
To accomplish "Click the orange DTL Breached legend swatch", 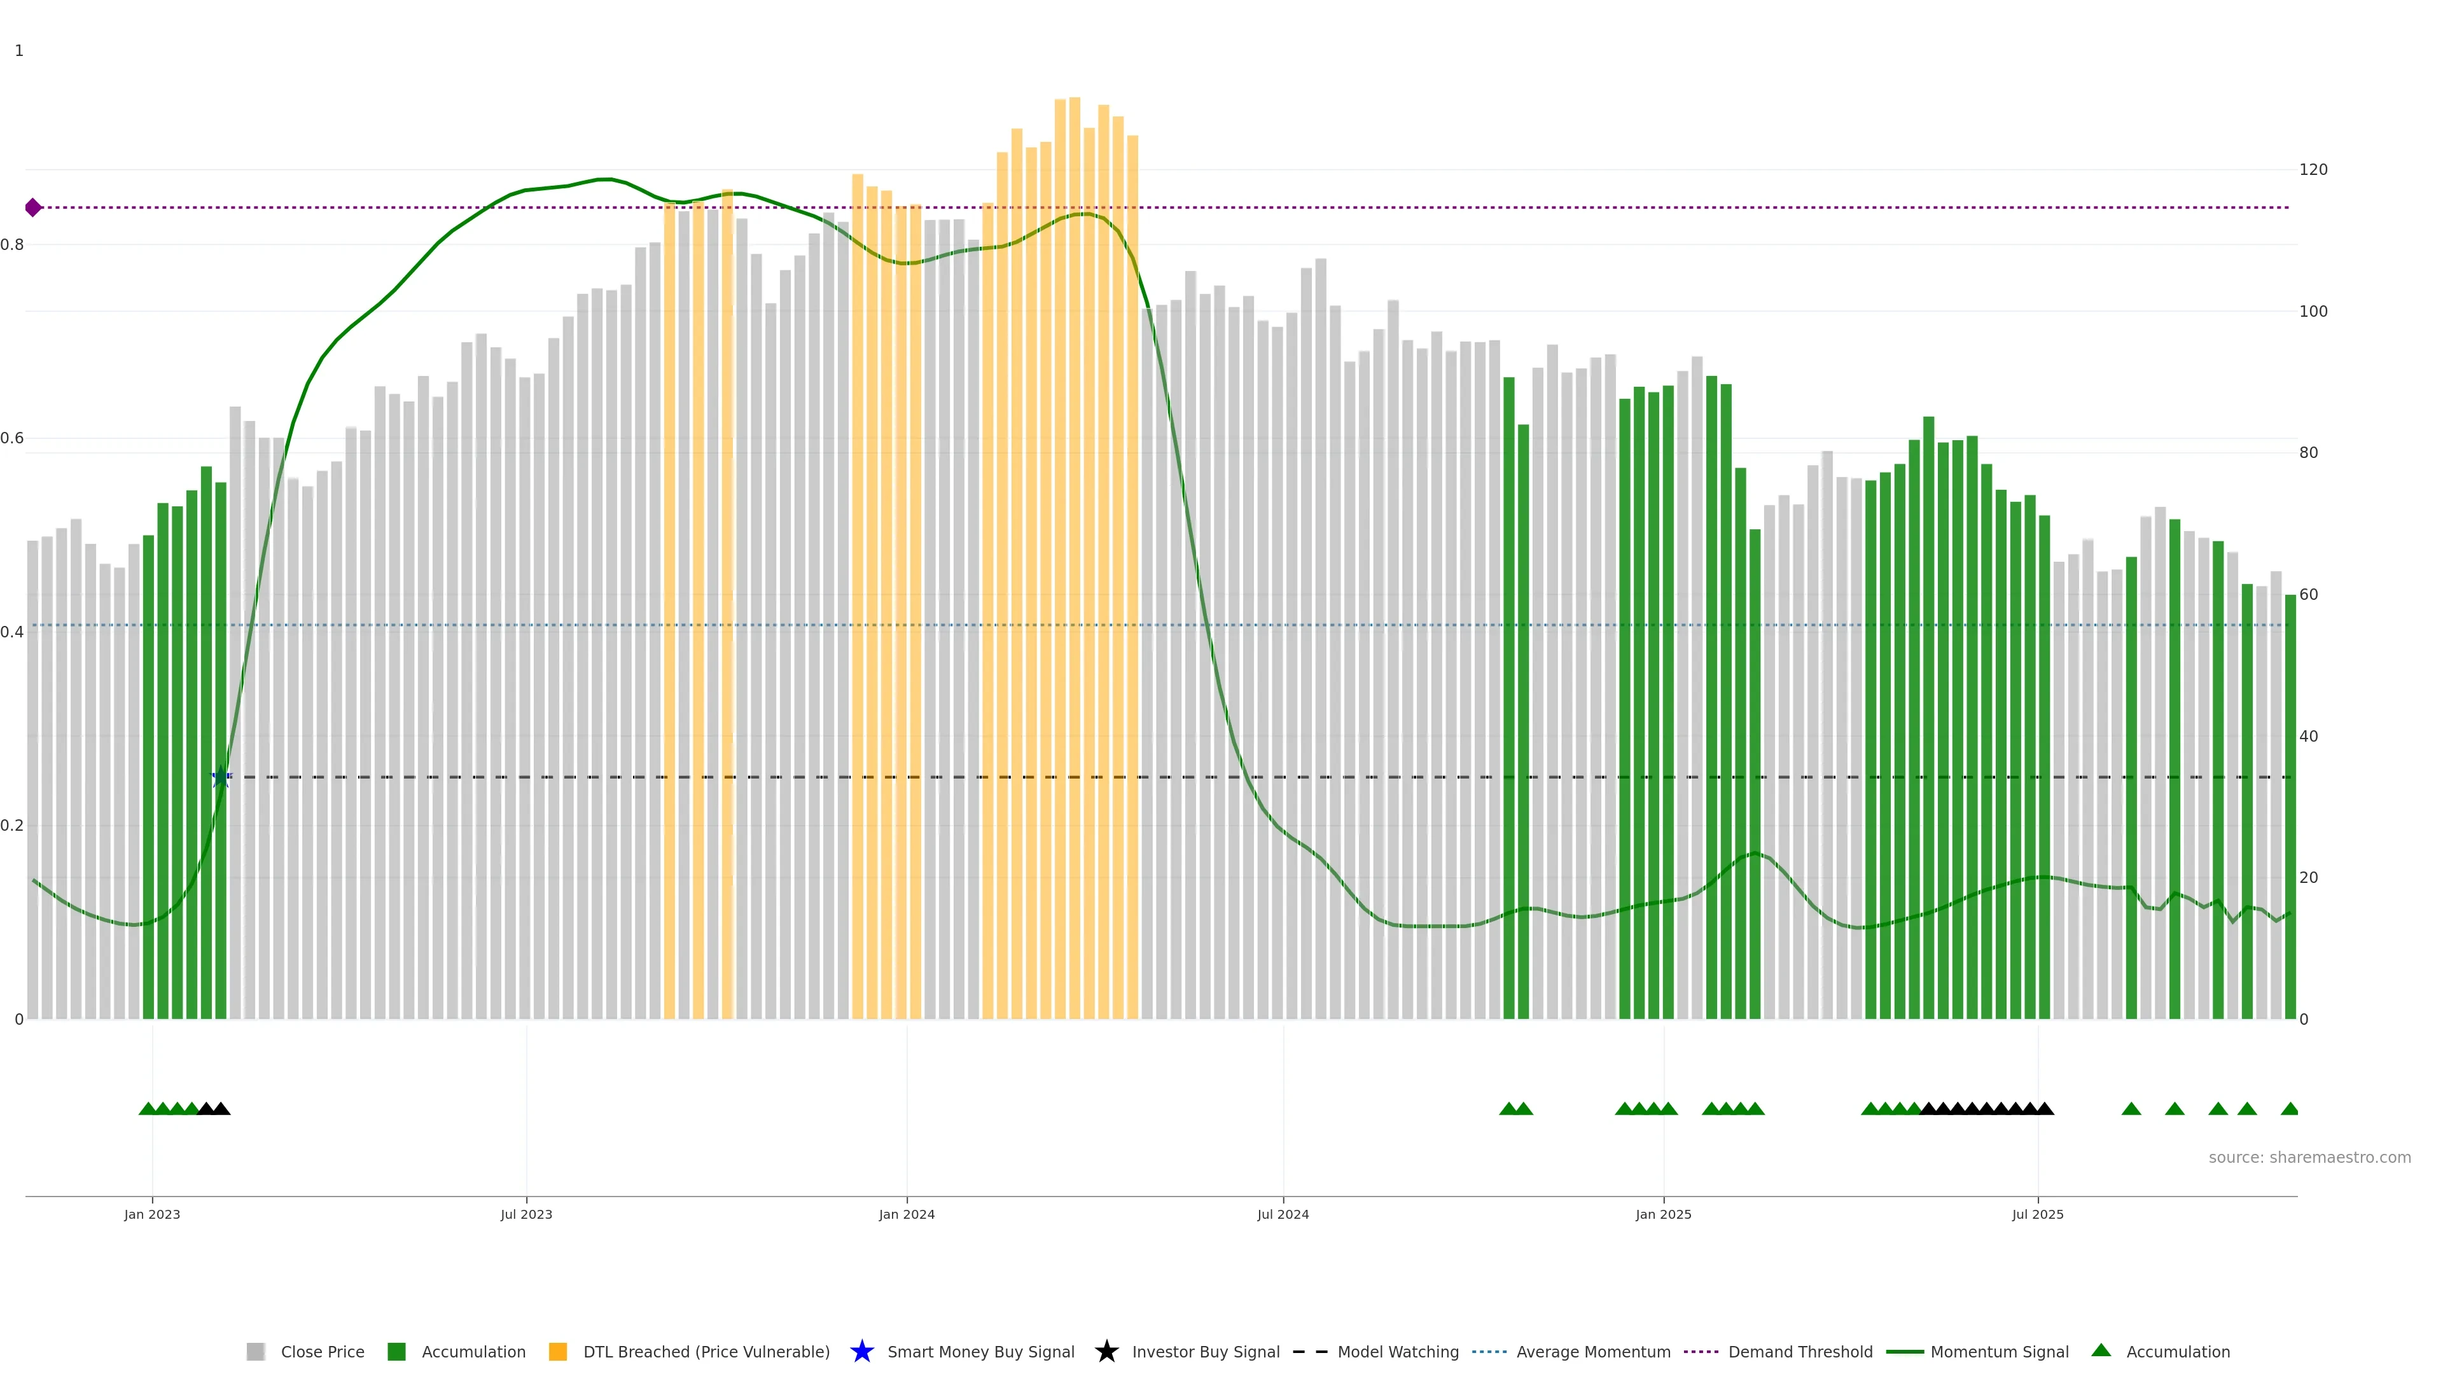I will pos(558,1351).
